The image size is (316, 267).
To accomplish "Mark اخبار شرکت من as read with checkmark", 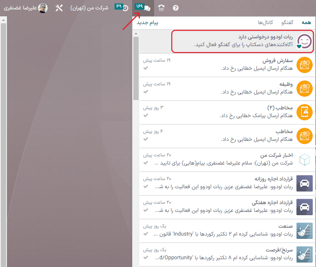I will pos(146,163).
